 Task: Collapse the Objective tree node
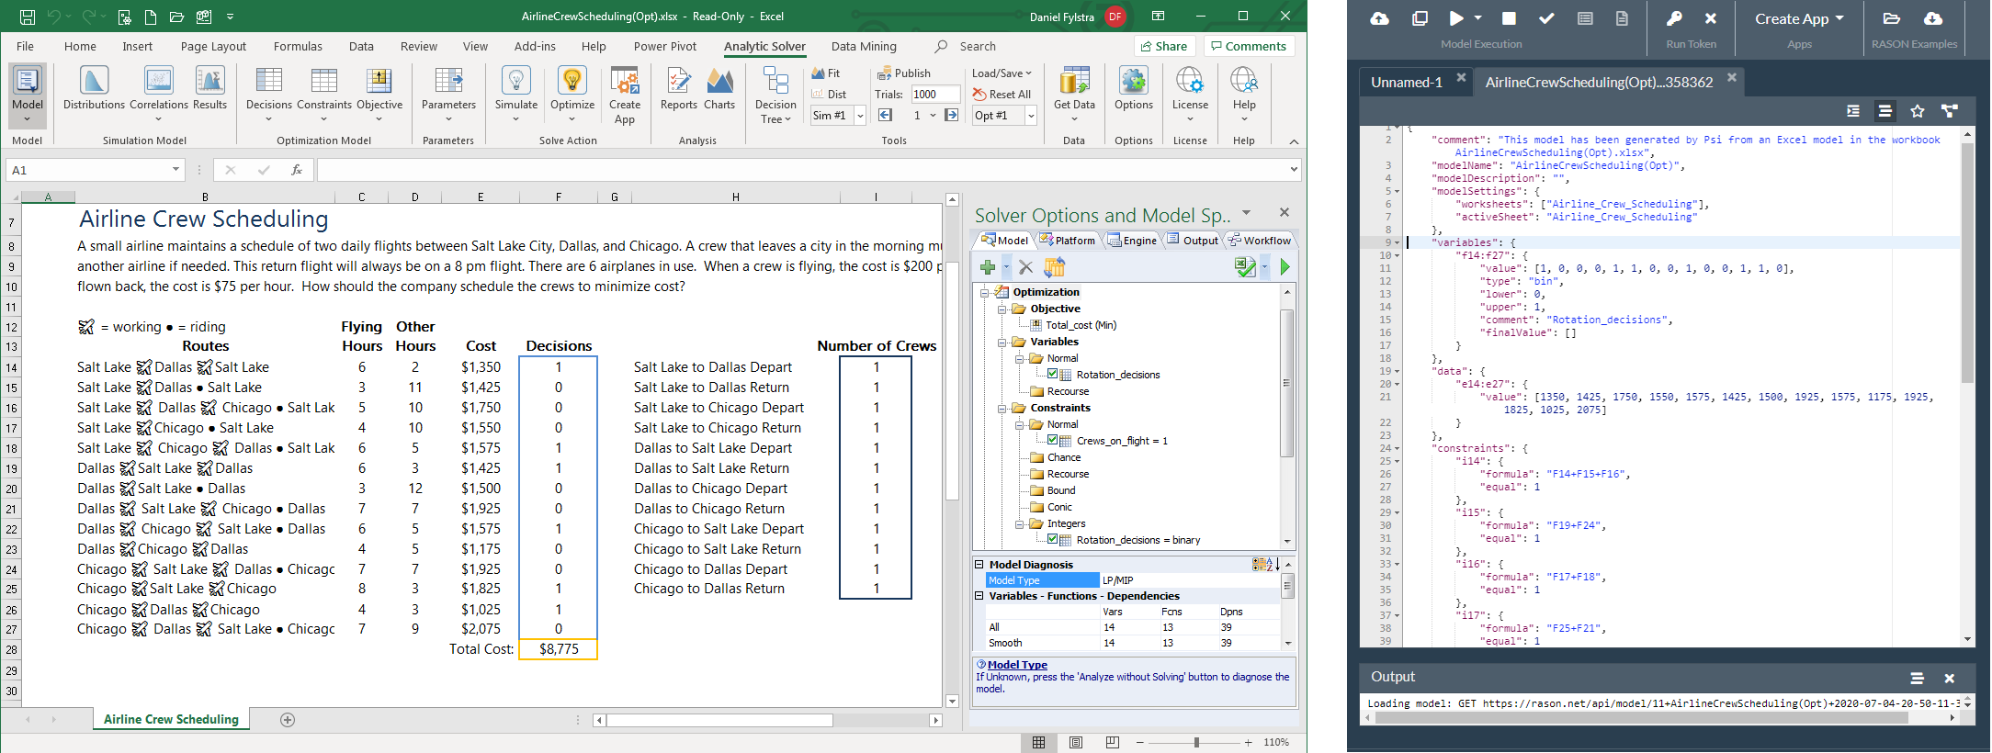click(x=1002, y=309)
